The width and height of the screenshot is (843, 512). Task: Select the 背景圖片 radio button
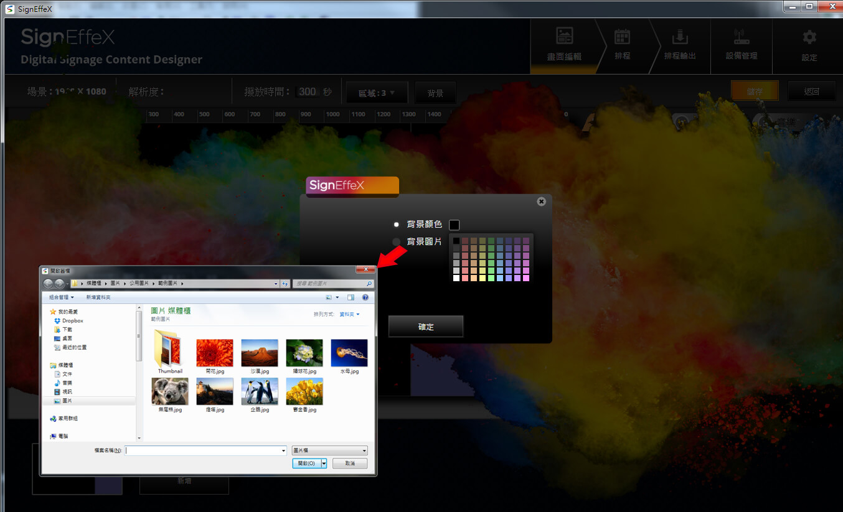coord(397,241)
